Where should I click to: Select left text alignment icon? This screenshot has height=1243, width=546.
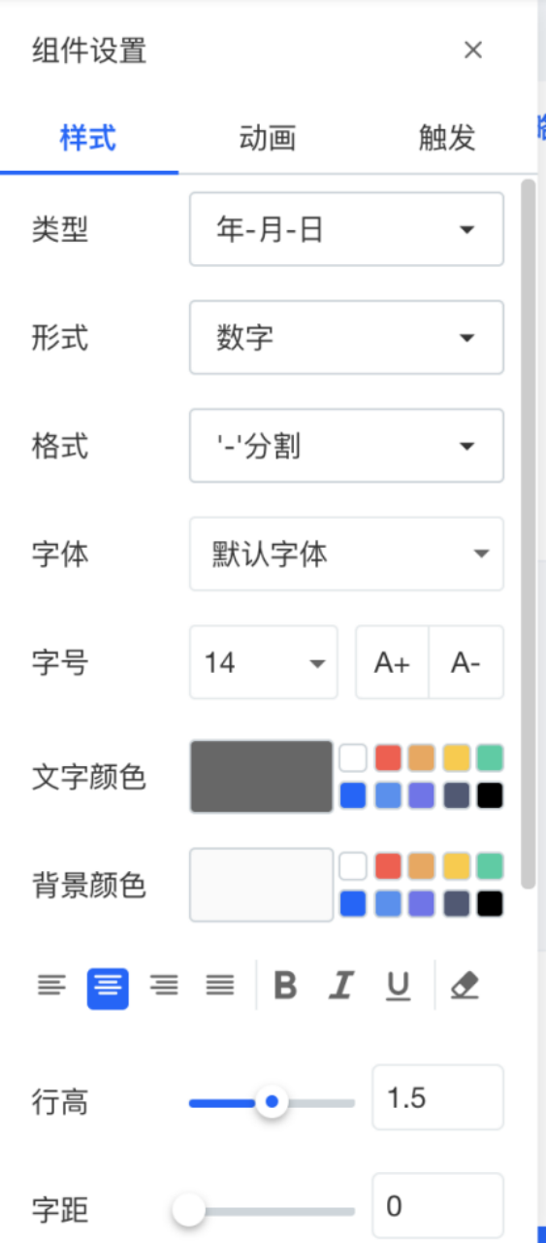tap(51, 987)
